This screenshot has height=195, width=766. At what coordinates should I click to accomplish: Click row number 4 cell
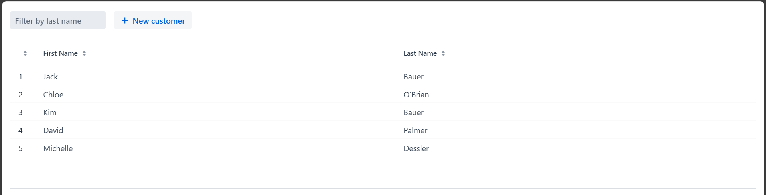point(20,130)
